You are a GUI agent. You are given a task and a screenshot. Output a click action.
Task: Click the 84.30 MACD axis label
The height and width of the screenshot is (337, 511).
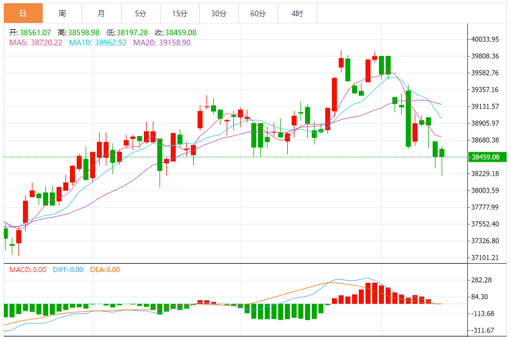(480, 297)
